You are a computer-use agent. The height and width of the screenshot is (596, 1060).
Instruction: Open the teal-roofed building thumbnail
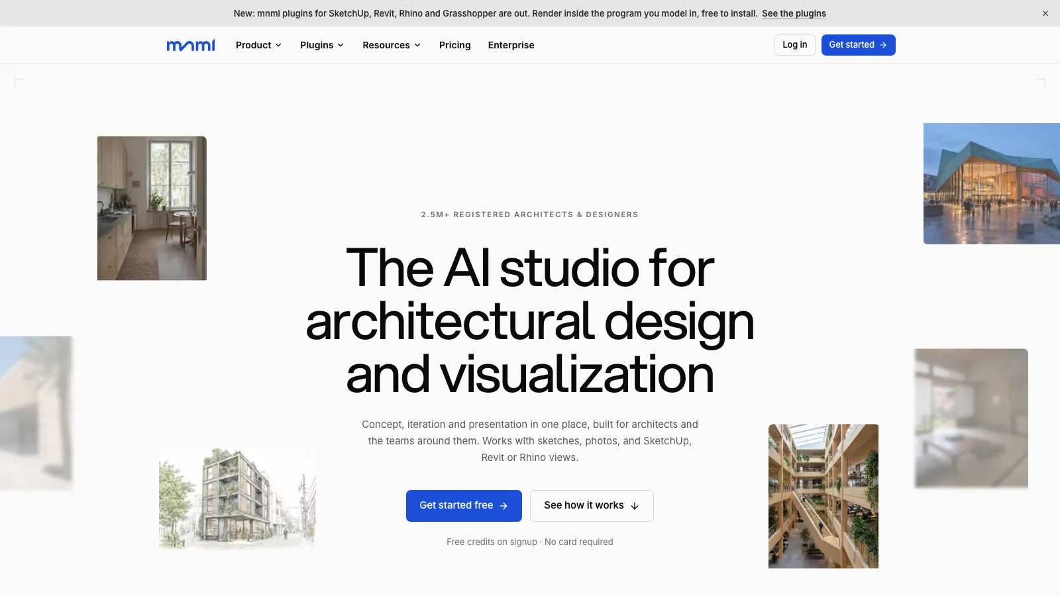(992, 183)
